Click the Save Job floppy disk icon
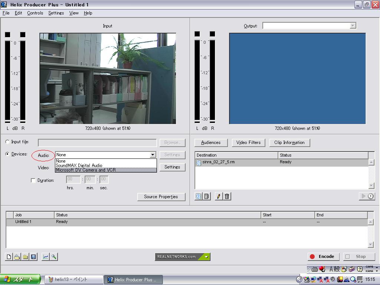 [x=33, y=257]
